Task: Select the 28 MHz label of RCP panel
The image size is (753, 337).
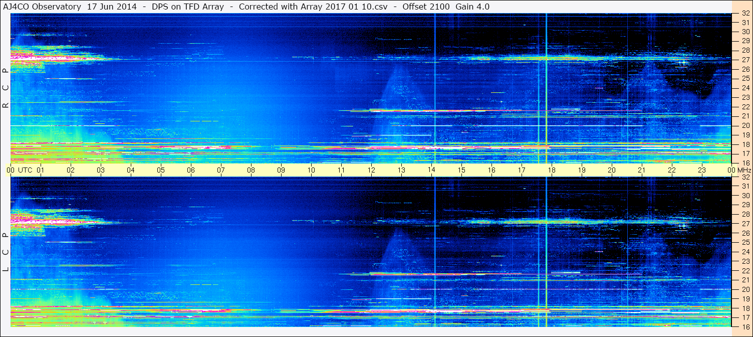Action: 745,50
